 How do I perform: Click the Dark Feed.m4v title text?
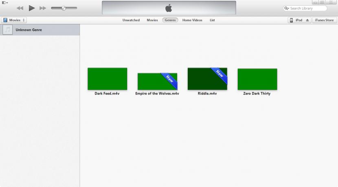click(107, 93)
